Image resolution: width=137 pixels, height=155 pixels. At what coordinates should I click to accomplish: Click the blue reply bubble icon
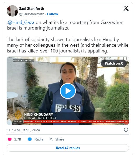(x=30, y=139)
